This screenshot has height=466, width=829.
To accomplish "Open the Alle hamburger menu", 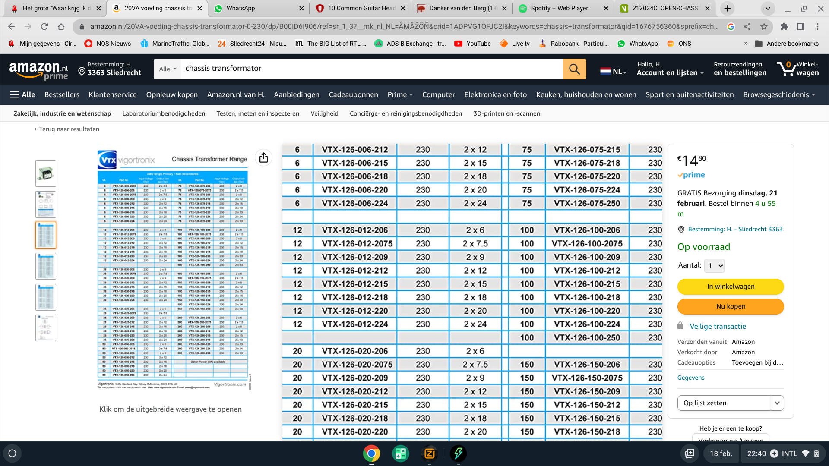I will (23, 95).
